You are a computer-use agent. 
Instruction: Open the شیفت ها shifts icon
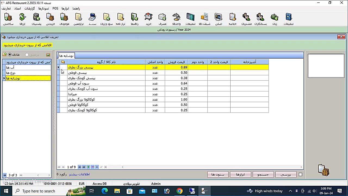click(204, 19)
